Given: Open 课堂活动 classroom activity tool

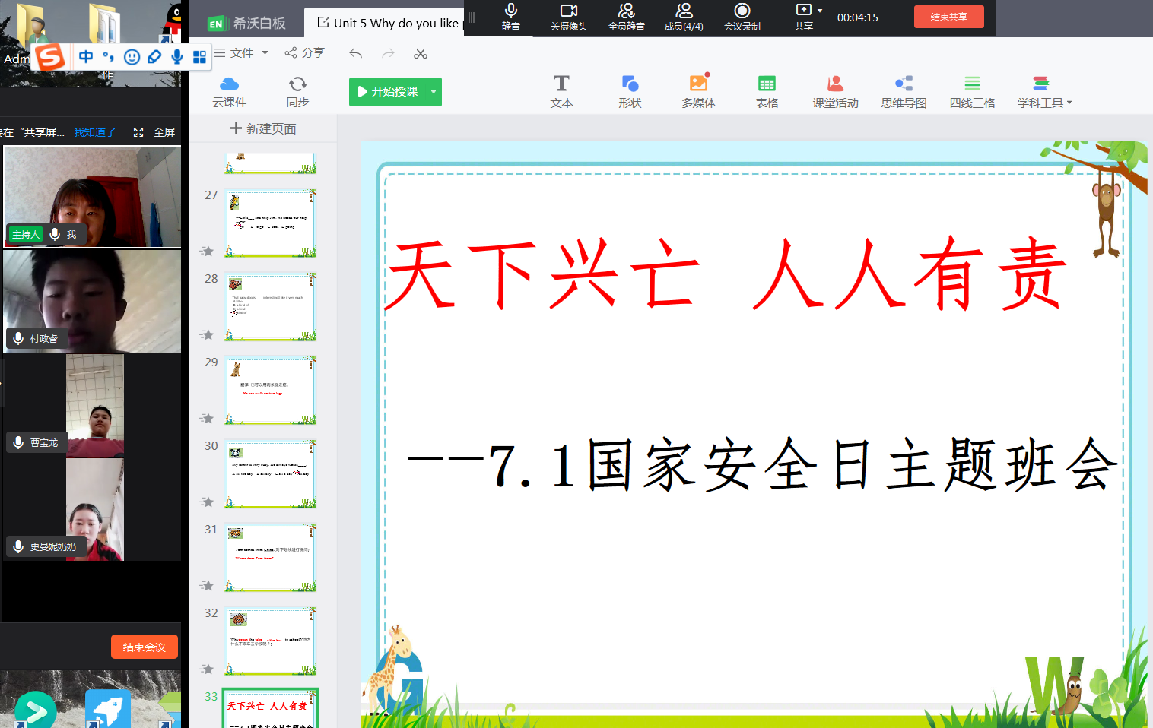Looking at the screenshot, I should point(835,90).
